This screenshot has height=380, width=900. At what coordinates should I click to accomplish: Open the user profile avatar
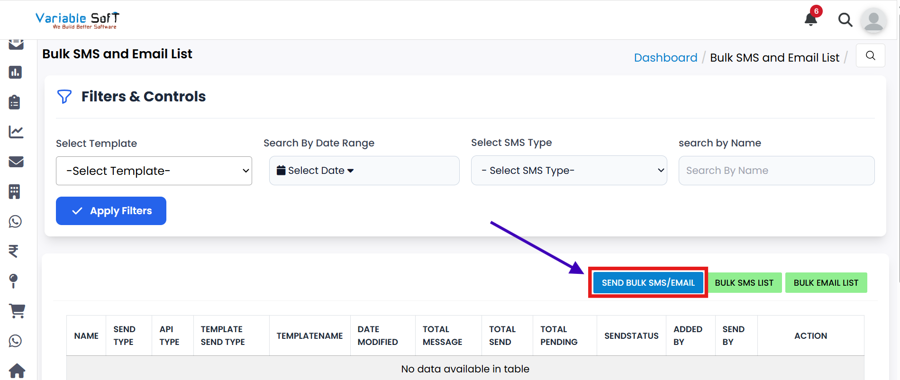[x=873, y=21]
